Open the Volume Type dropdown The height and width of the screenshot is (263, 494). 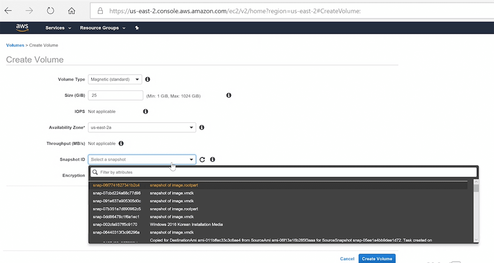click(x=115, y=79)
